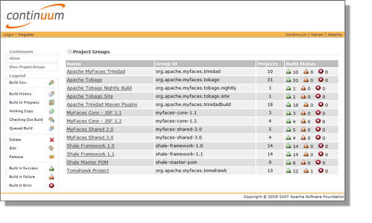Open Shale Master POM group
This screenshot has height=223, width=372.
tap(87, 162)
